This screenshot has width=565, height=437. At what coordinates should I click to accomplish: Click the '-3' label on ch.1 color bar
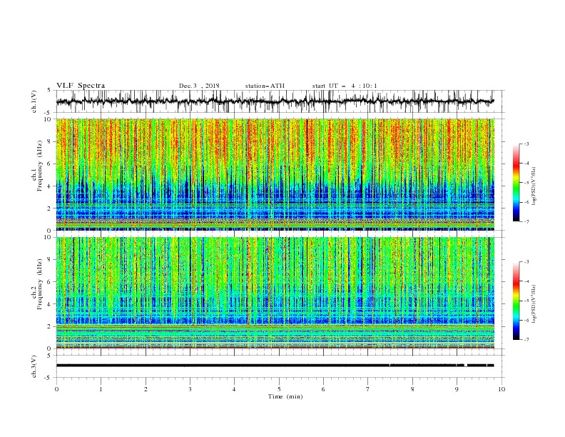pyautogui.click(x=526, y=144)
